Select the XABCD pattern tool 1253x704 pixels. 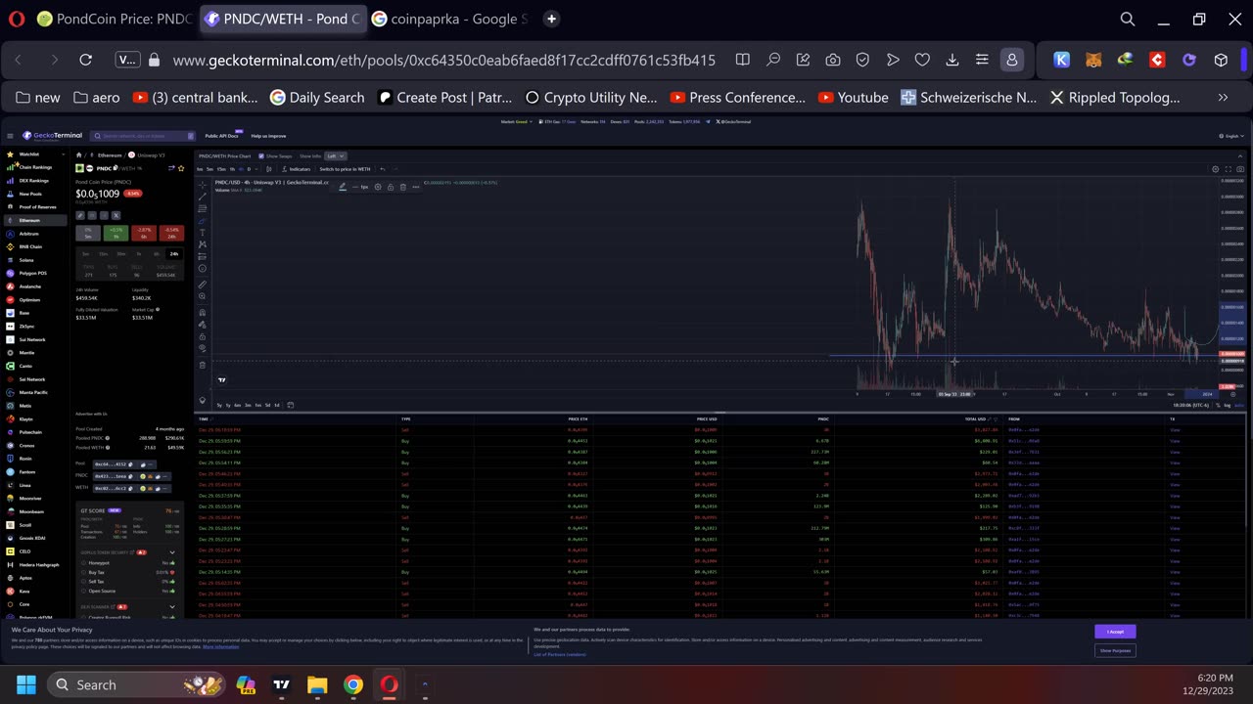pos(203,244)
